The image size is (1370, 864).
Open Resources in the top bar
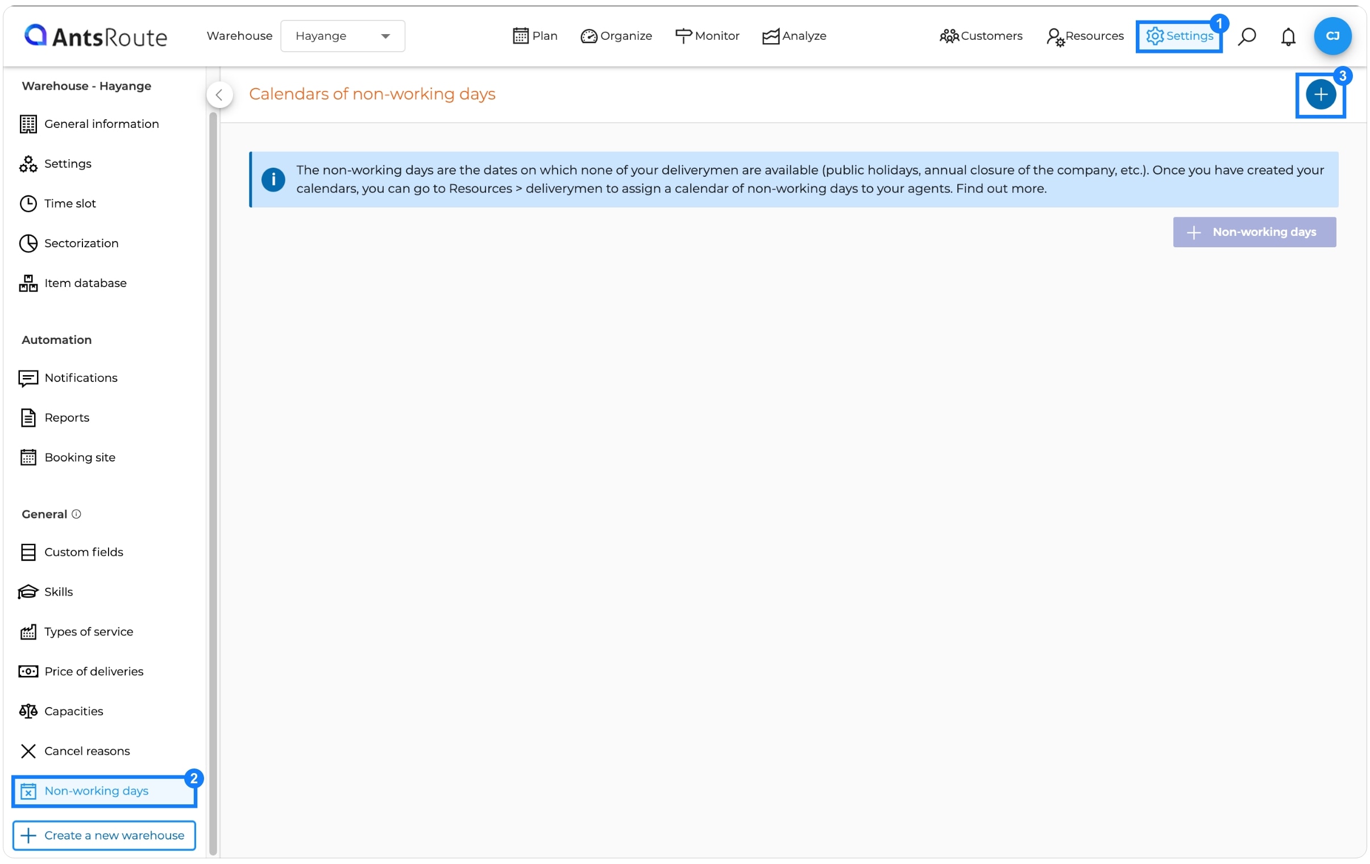tap(1085, 36)
